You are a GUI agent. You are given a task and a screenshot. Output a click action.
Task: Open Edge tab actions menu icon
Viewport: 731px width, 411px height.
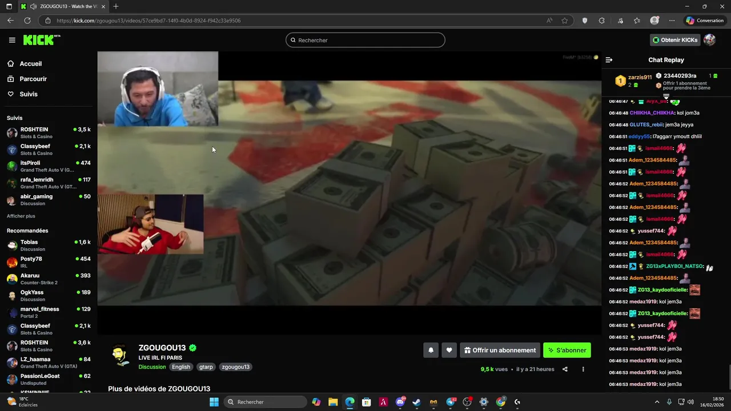[9, 6]
